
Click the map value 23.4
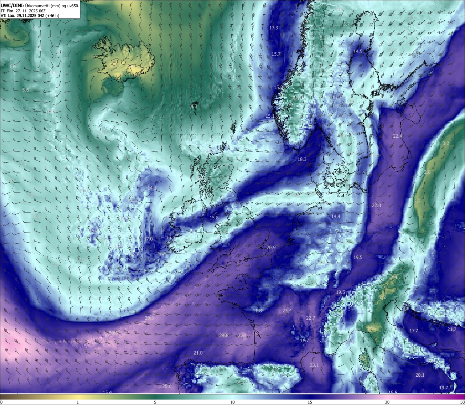click(x=287, y=311)
